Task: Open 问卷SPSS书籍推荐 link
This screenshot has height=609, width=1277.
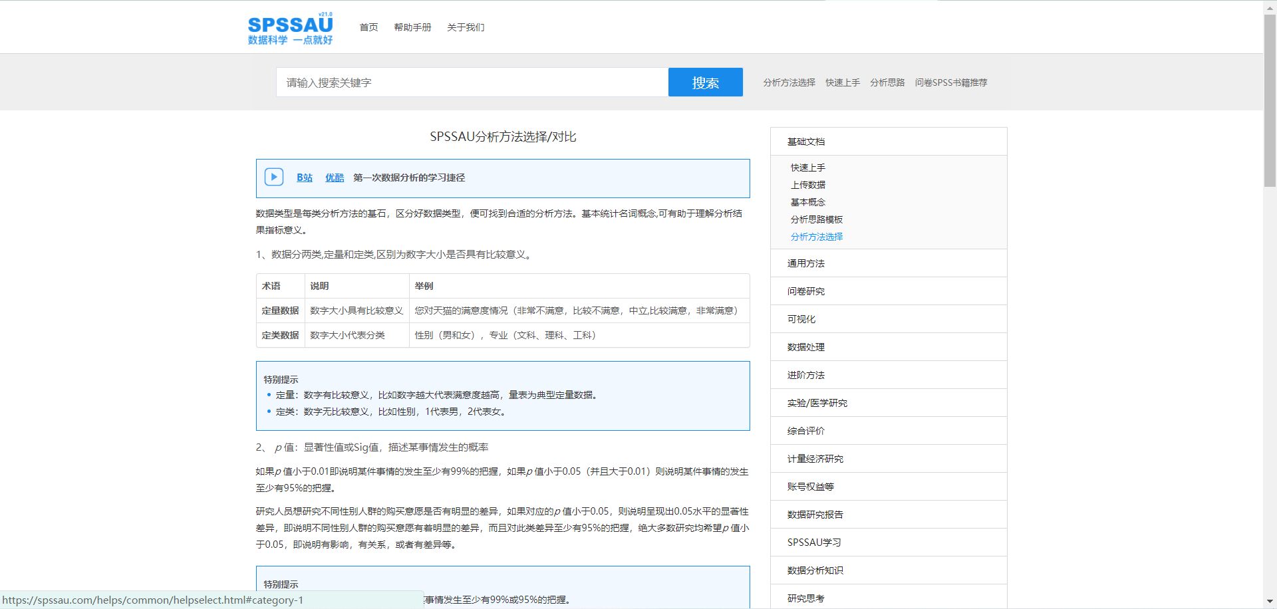Action: [x=951, y=82]
